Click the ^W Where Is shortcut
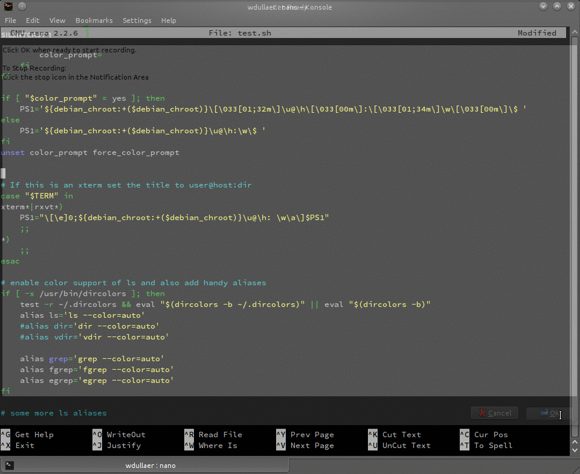Image resolution: width=580 pixels, height=474 pixels. [x=211, y=446]
